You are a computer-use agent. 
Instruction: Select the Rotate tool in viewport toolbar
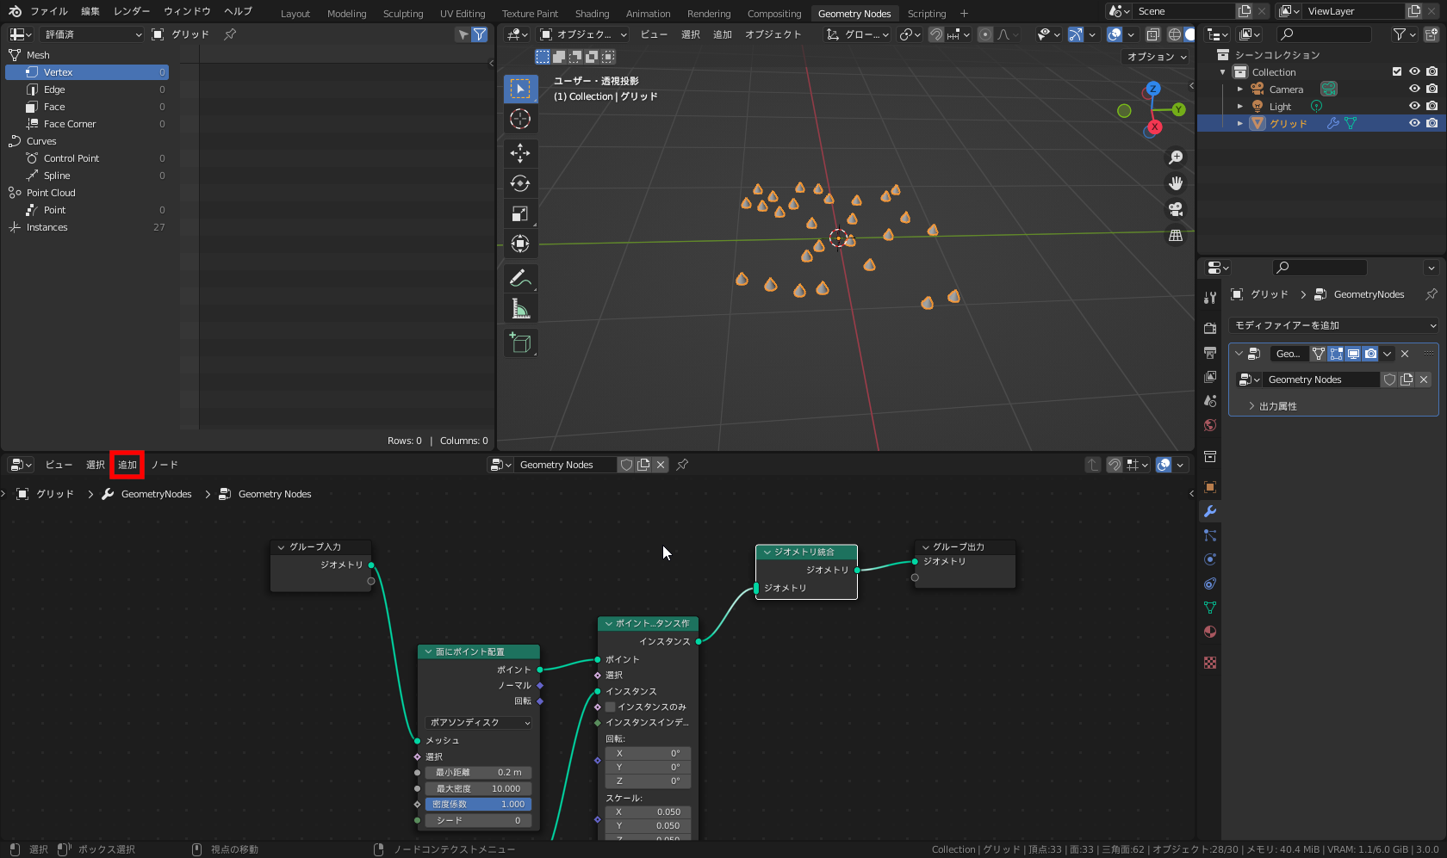click(x=520, y=183)
